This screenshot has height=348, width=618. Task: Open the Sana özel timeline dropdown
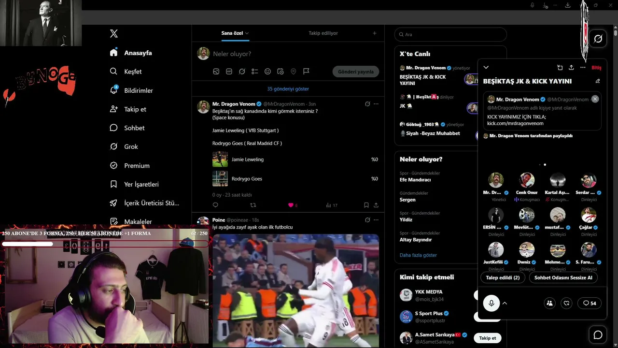click(235, 33)
